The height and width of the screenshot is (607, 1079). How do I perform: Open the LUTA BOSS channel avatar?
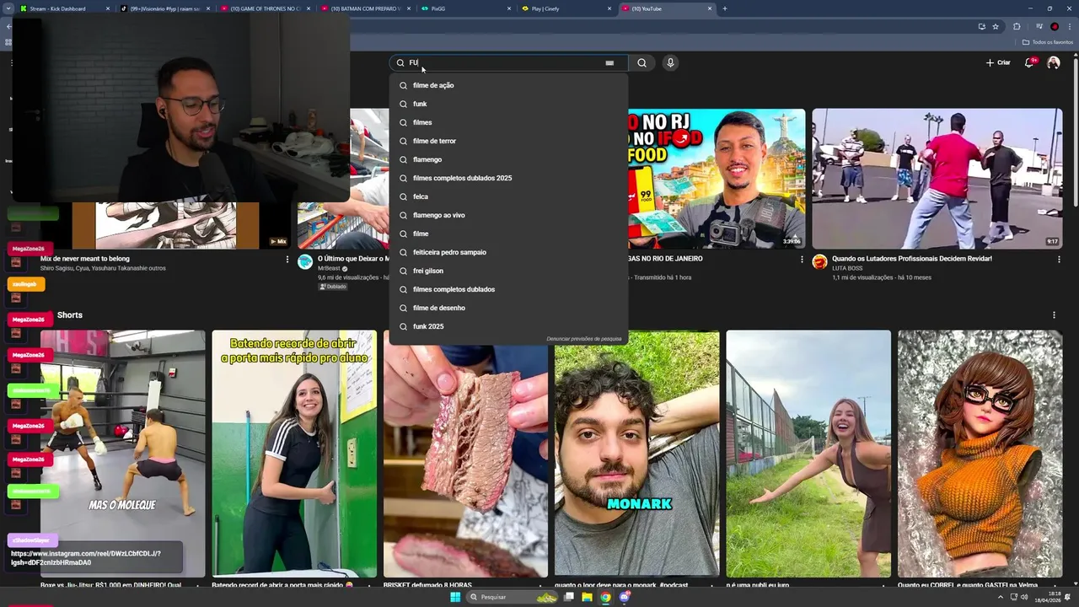coord(819,262)
